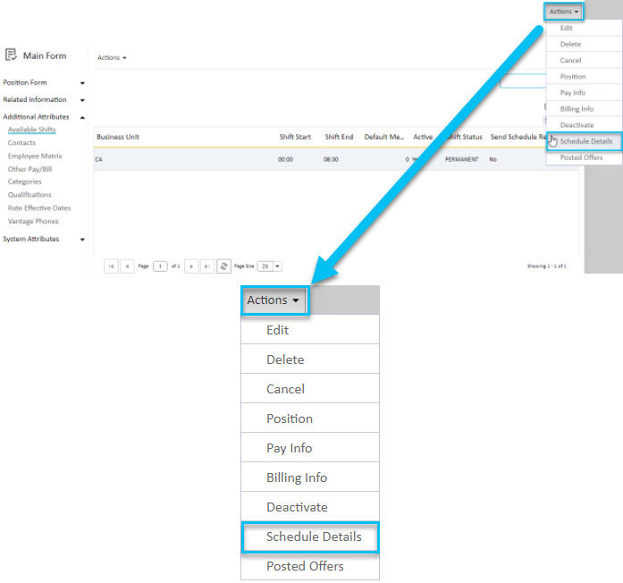Sort by Shift Start column header
Screen dimensions: 623x583
(295, 137)
